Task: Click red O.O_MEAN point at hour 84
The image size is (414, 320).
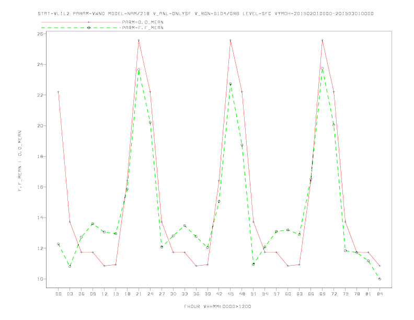Action: point(379,266)
